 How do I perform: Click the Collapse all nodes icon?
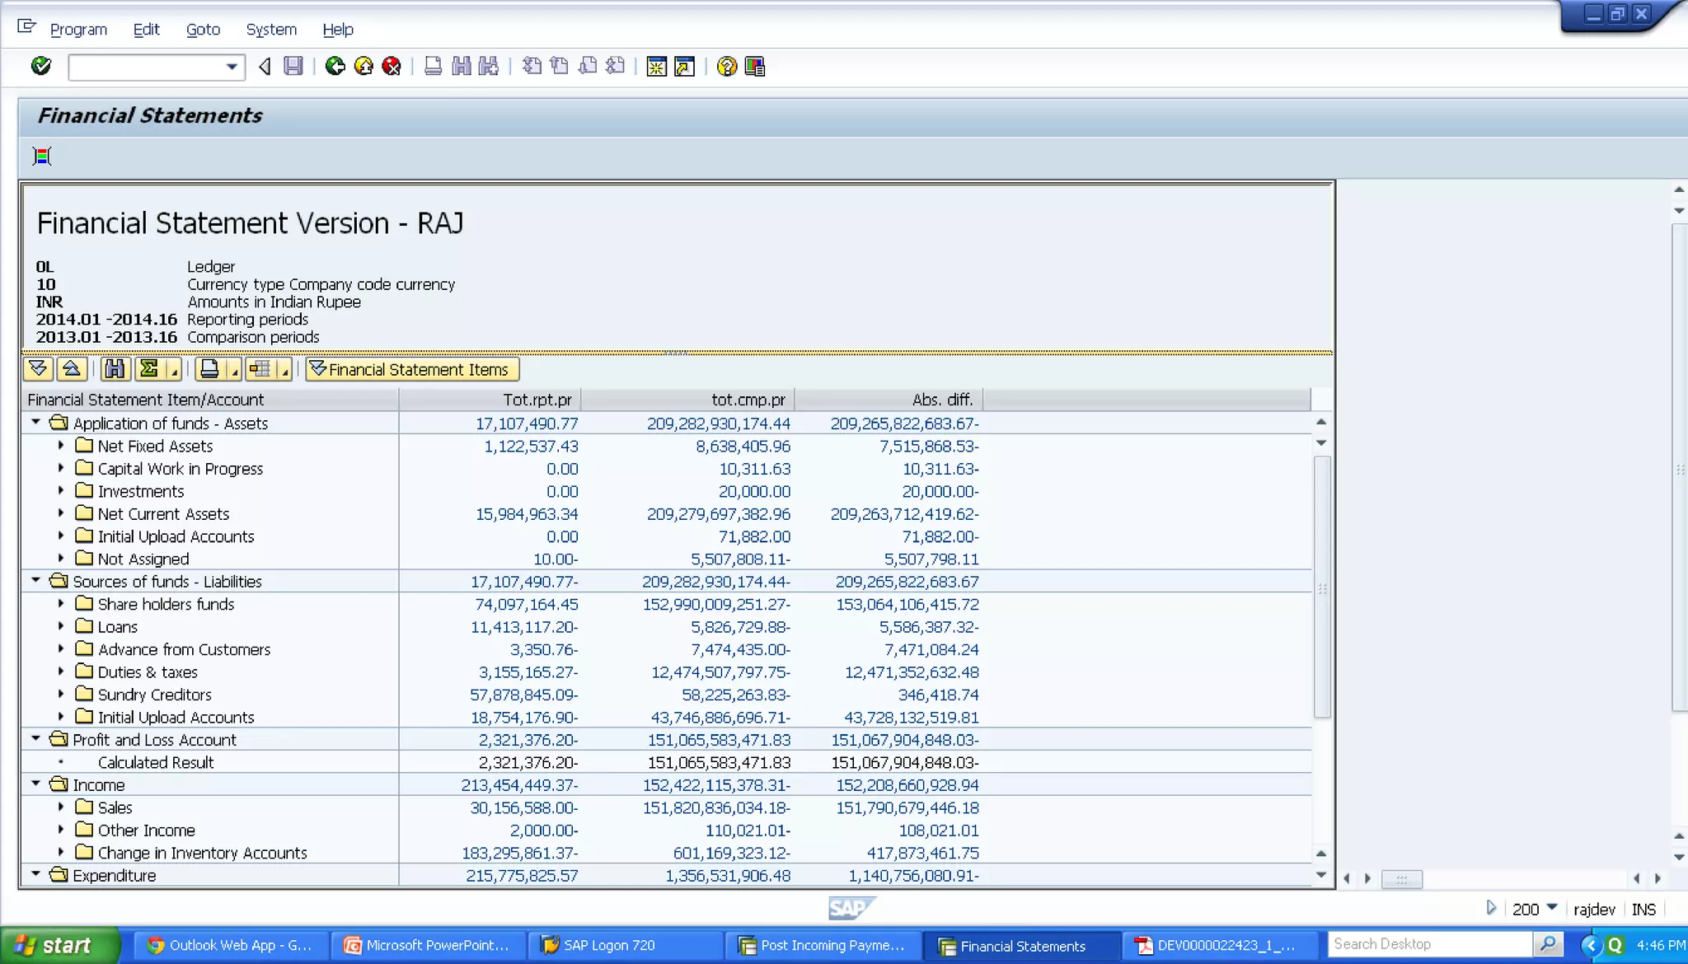72,369
